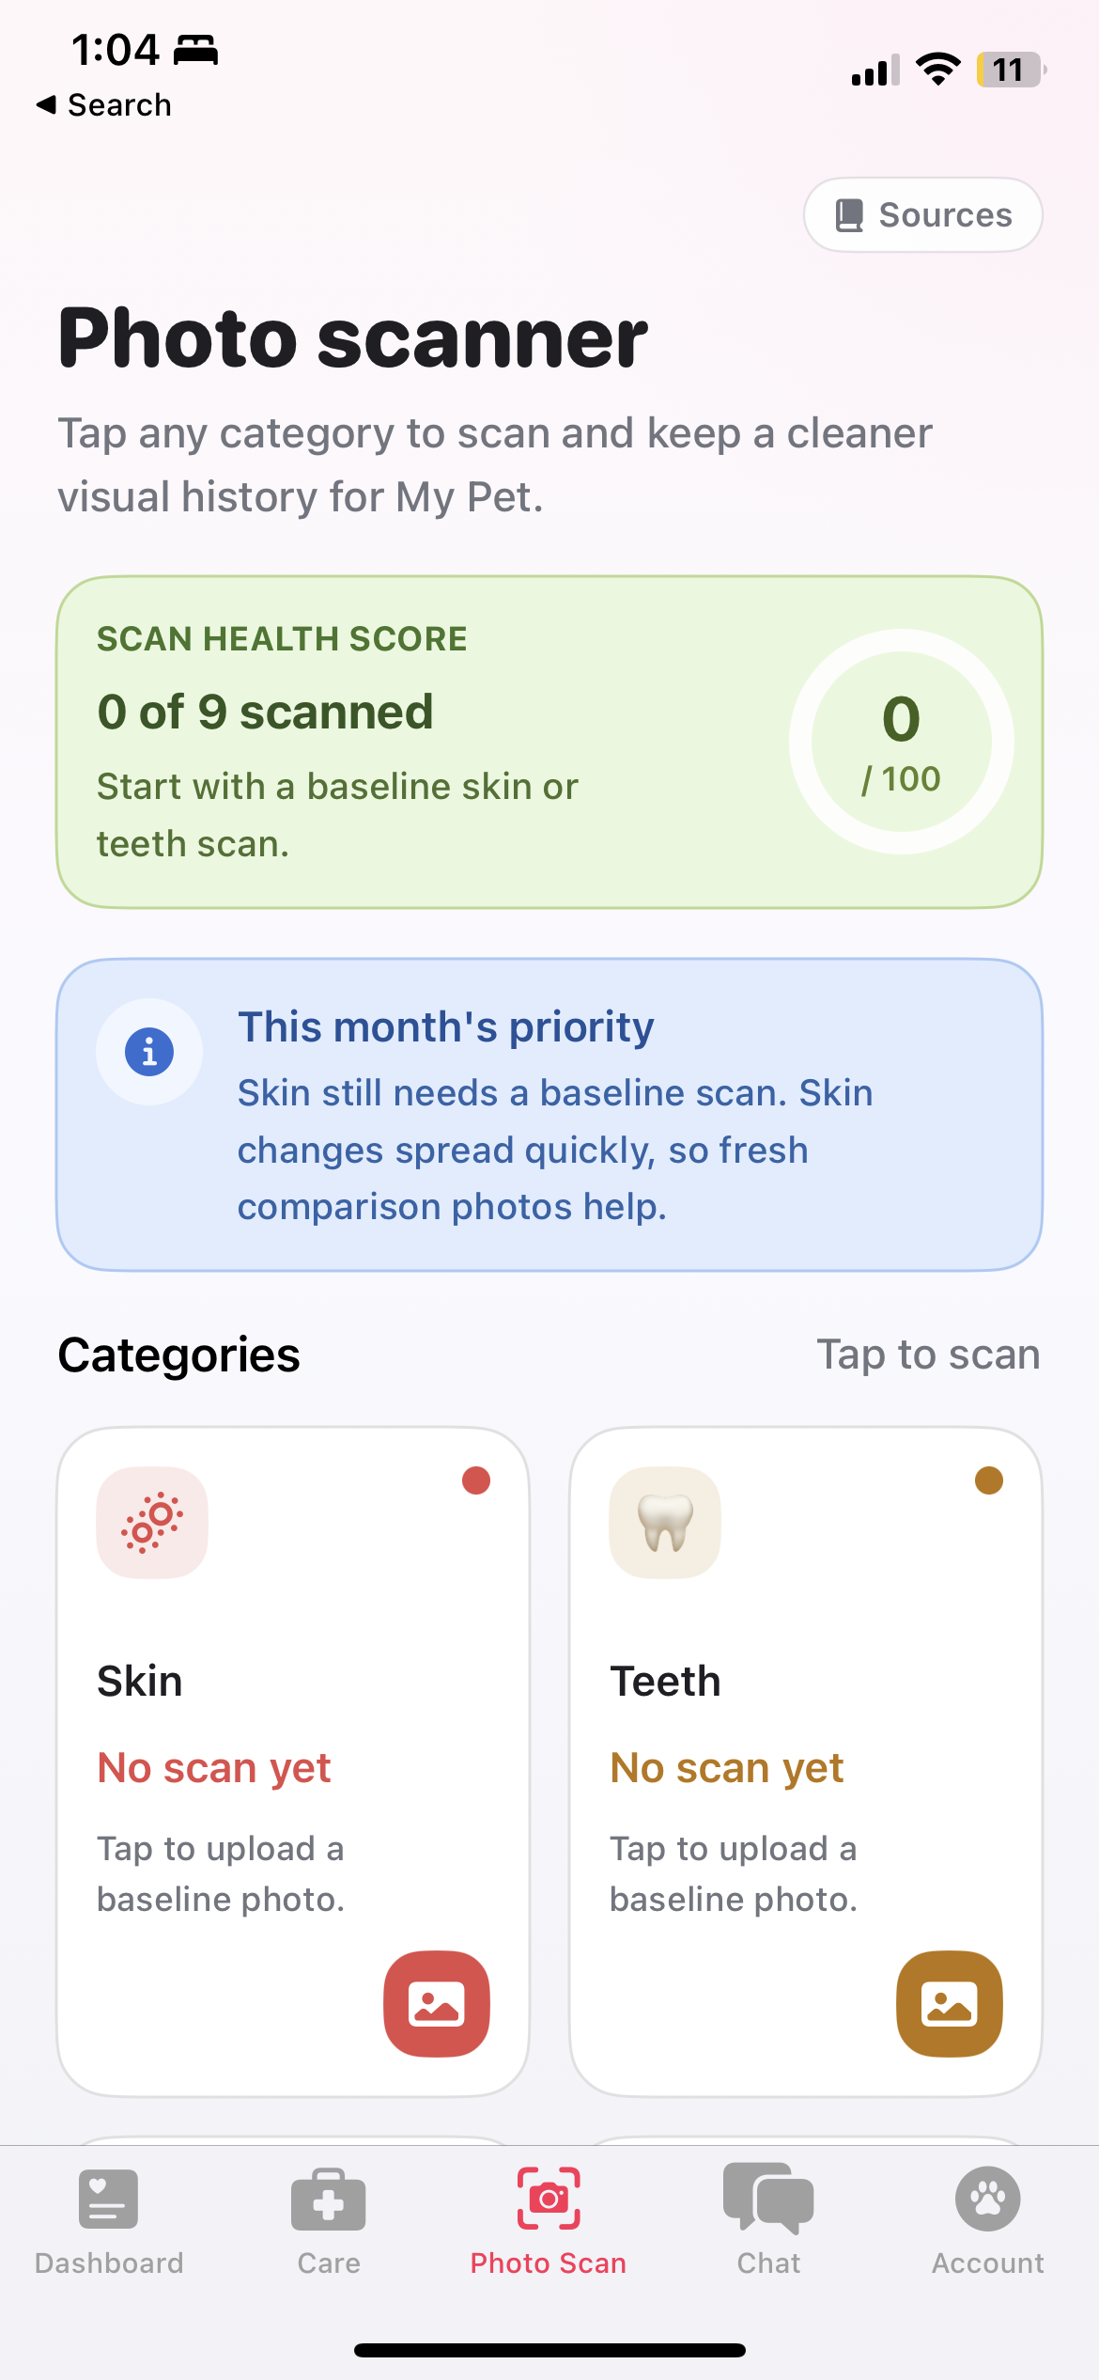The height and width of the screenshot is (2380, 1099).
Task: Tap the Skin germ icon
Action: pyautogui.click(x=151, y=1523)
